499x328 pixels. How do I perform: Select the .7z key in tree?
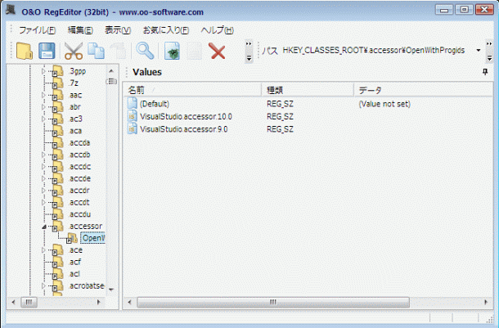click(74, 83)
